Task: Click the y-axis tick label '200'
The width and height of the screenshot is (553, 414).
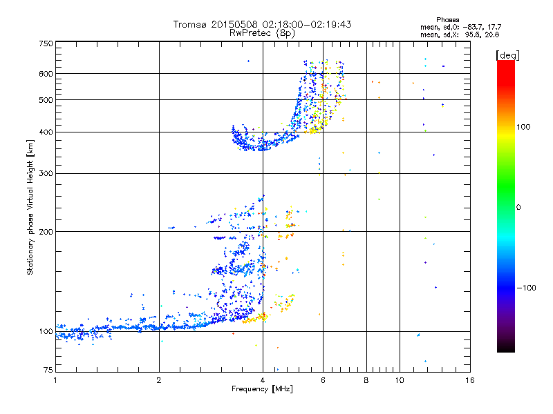Action: pos(46,232)
